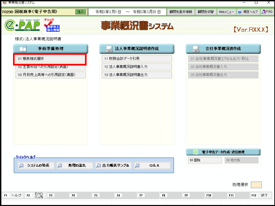This screenshot has height=206, width=275.
Task: Open the Webメニュー button
Action: click(226, 12)
